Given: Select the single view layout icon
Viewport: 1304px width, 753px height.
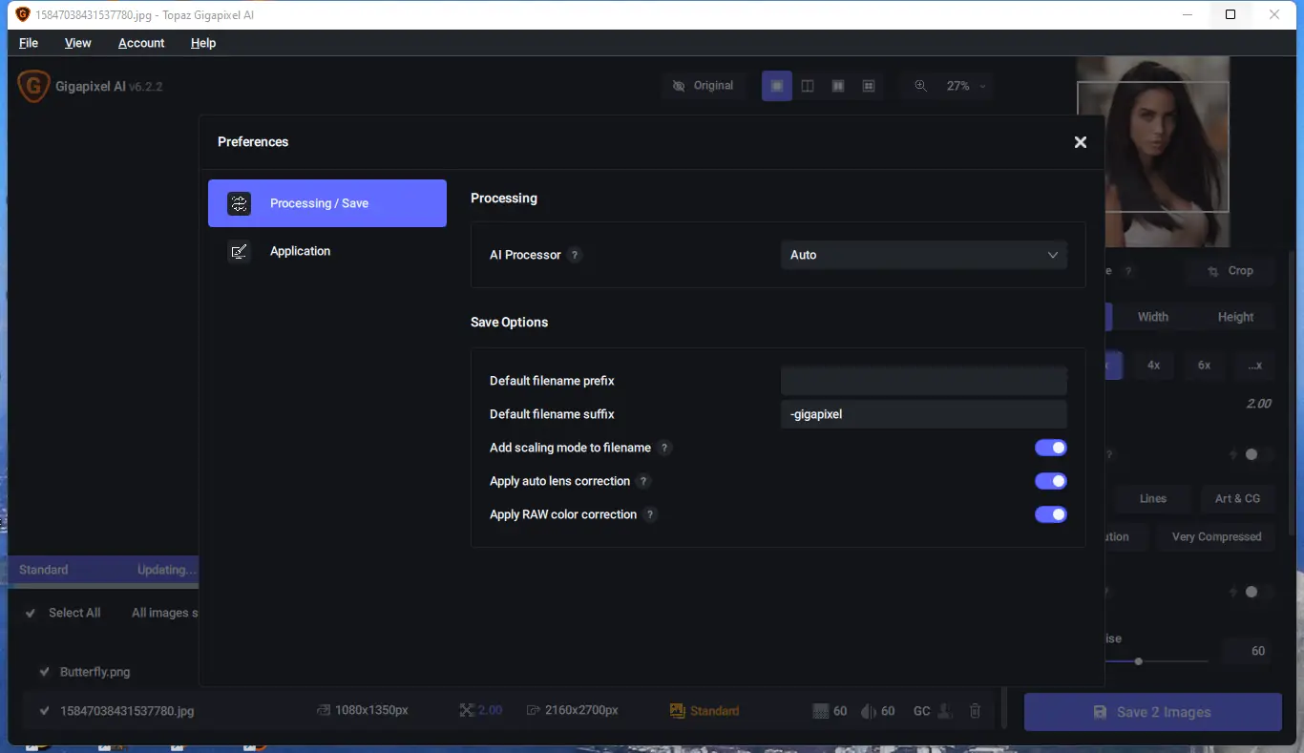Looking at the screenshot, I should coord(777,86).
